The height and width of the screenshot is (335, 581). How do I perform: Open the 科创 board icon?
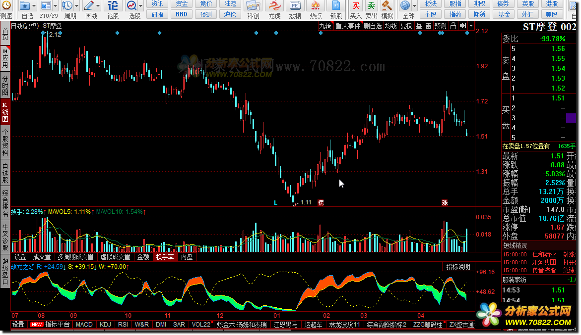point(253,5)
